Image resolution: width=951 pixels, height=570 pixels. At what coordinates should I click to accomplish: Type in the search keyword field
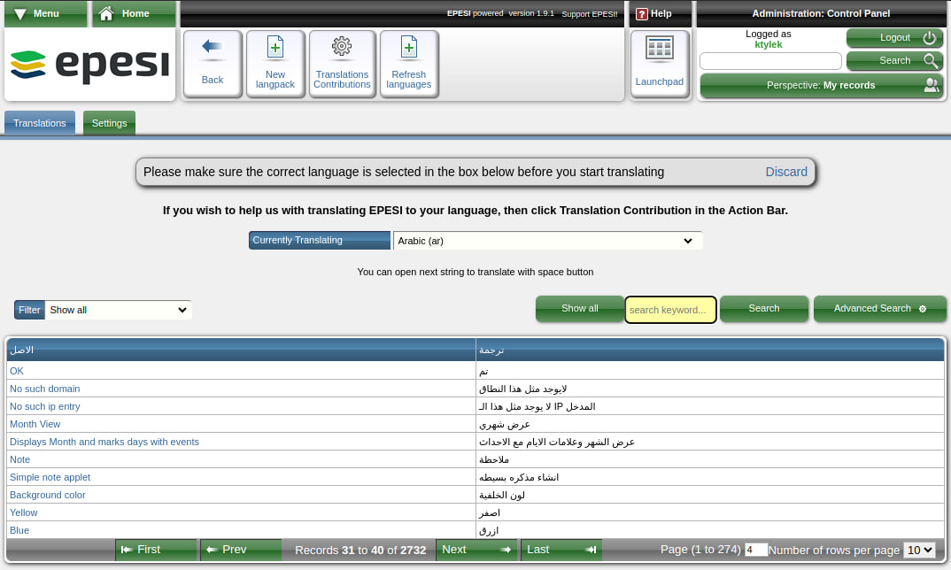coord(669,309)
